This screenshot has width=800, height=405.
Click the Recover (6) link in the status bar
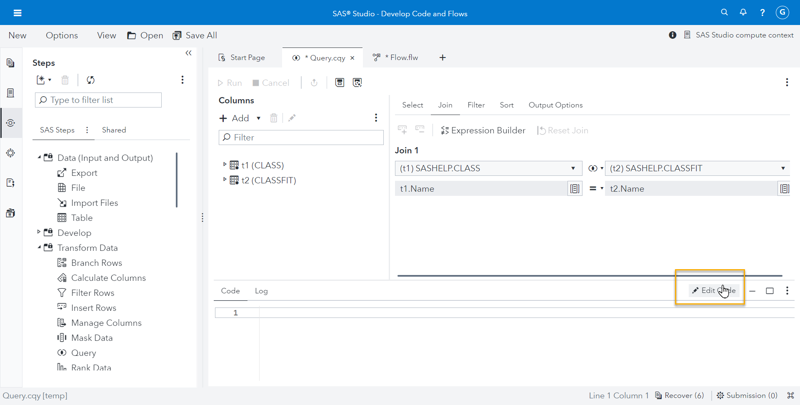coord(684,395)
